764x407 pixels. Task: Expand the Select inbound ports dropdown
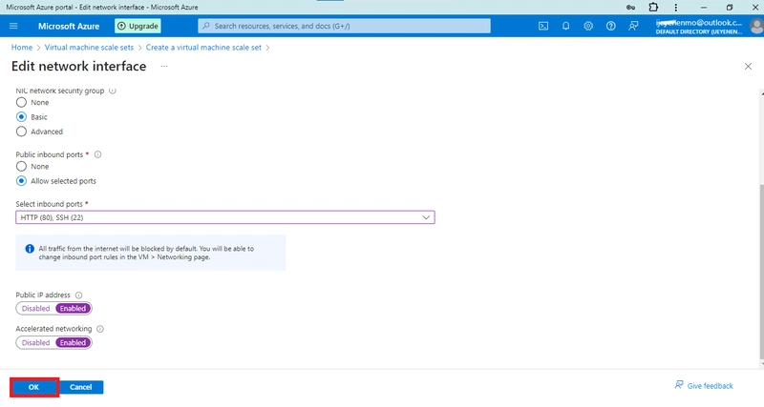[x=225, y=217]
